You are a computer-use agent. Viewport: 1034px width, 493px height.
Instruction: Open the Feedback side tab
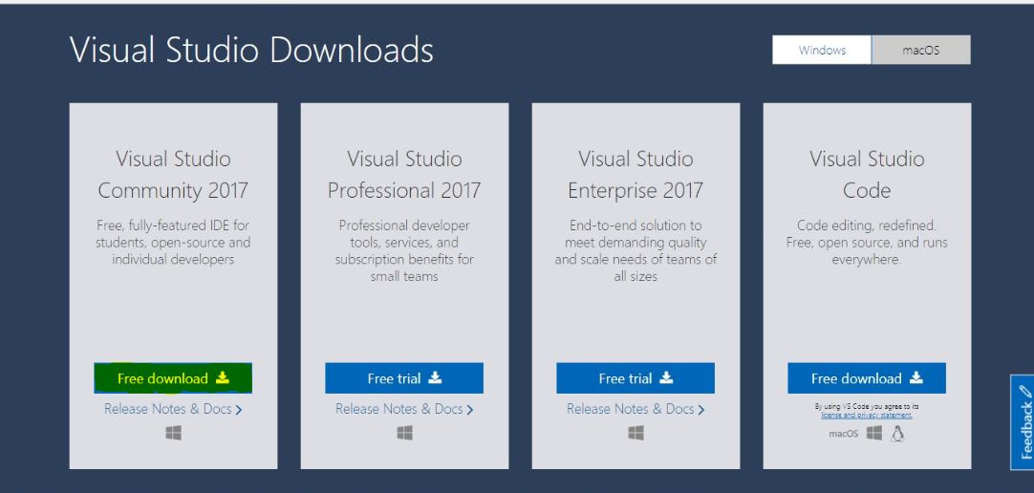click(x=1024, y=421)
